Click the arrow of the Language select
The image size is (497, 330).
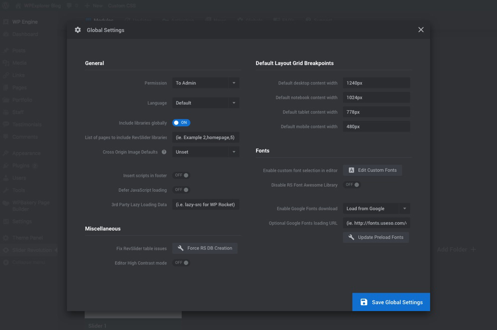coord(234,103)
